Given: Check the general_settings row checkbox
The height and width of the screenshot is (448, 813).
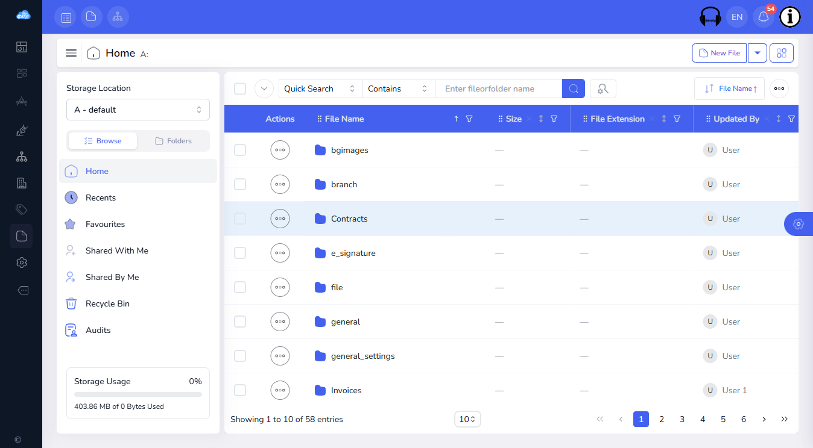Looking at the screenshot, I should (240, 356).
